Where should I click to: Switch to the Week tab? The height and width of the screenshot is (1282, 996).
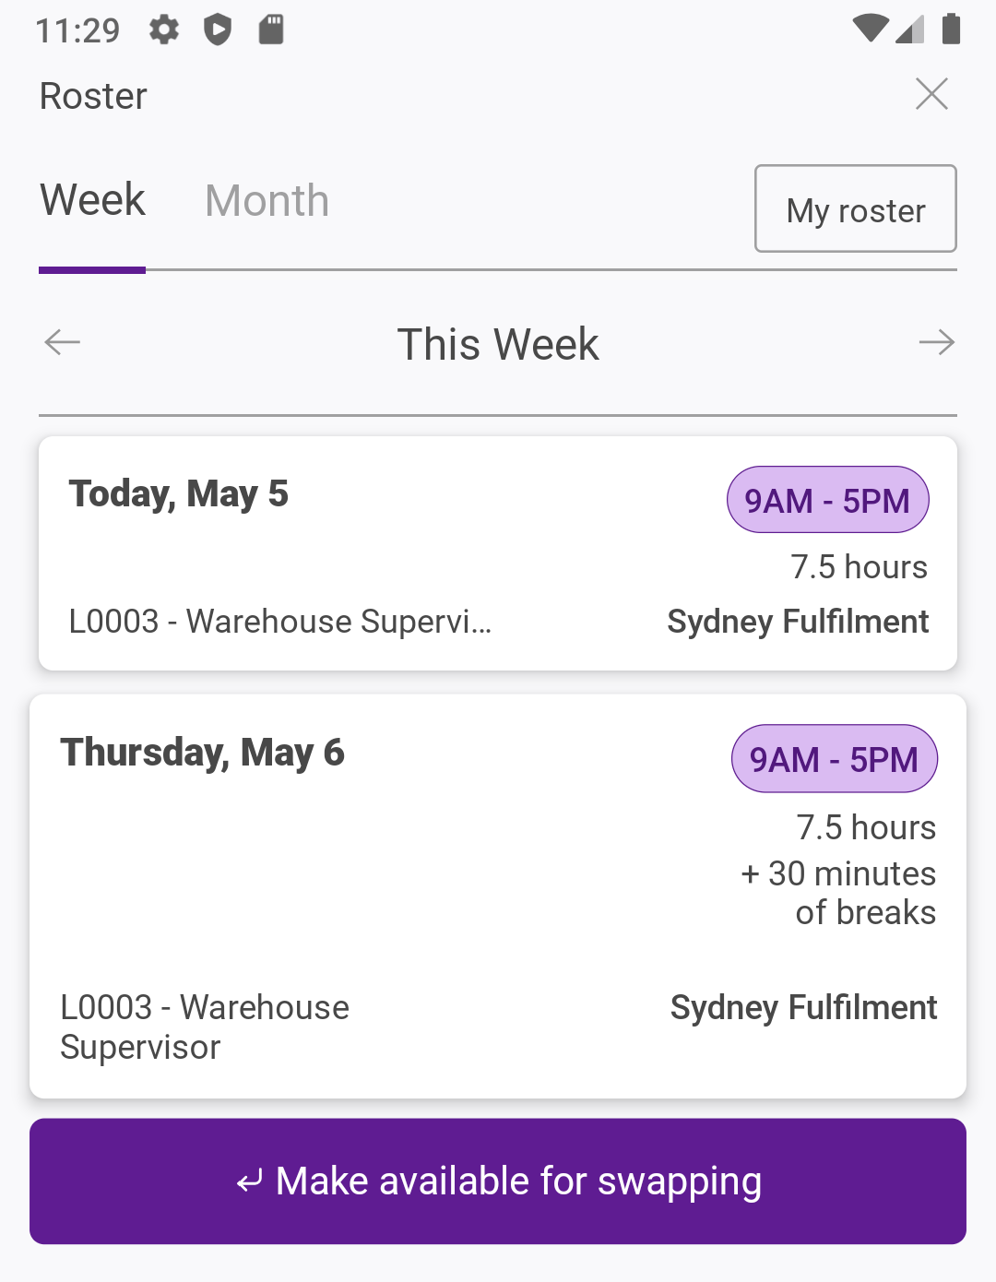click(92, 200)
